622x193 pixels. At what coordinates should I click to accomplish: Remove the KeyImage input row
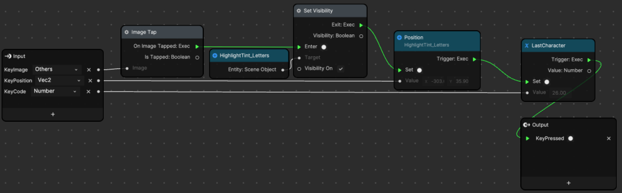89,70
